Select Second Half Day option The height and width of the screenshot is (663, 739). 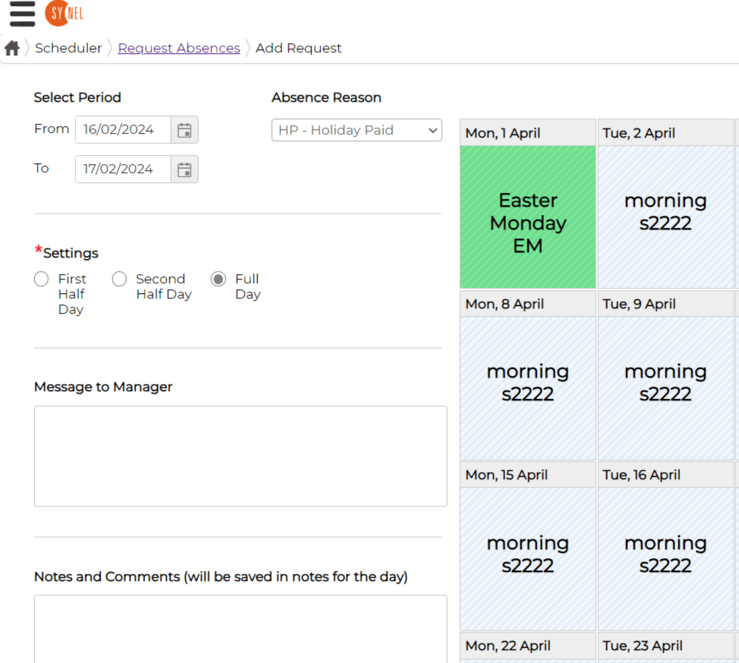(x=119, y=279)
